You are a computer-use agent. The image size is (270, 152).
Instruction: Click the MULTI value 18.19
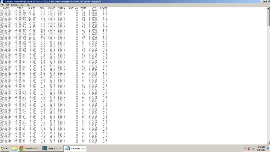32,32
